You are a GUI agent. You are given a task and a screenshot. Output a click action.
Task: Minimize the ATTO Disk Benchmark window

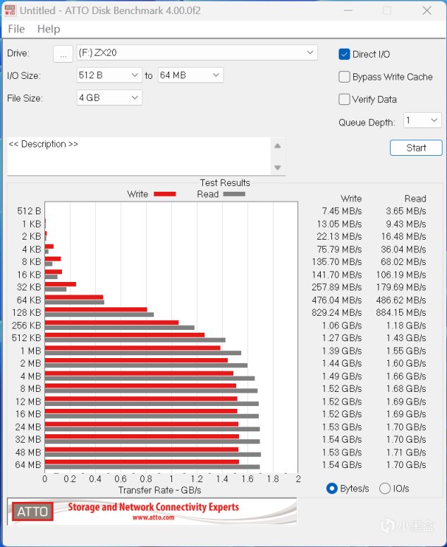coord(348,11)
